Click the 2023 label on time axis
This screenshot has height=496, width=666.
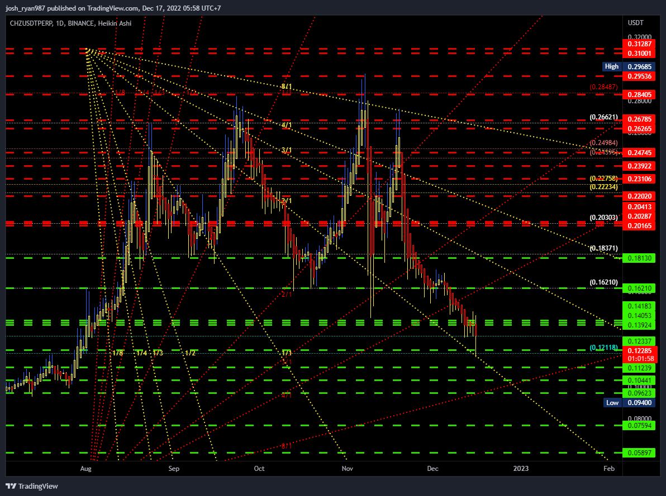521,469
